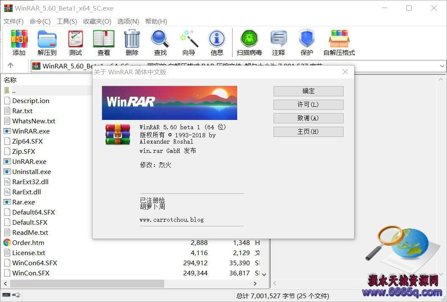Click the horizontal scrollbar right arrow

(255, 283)
